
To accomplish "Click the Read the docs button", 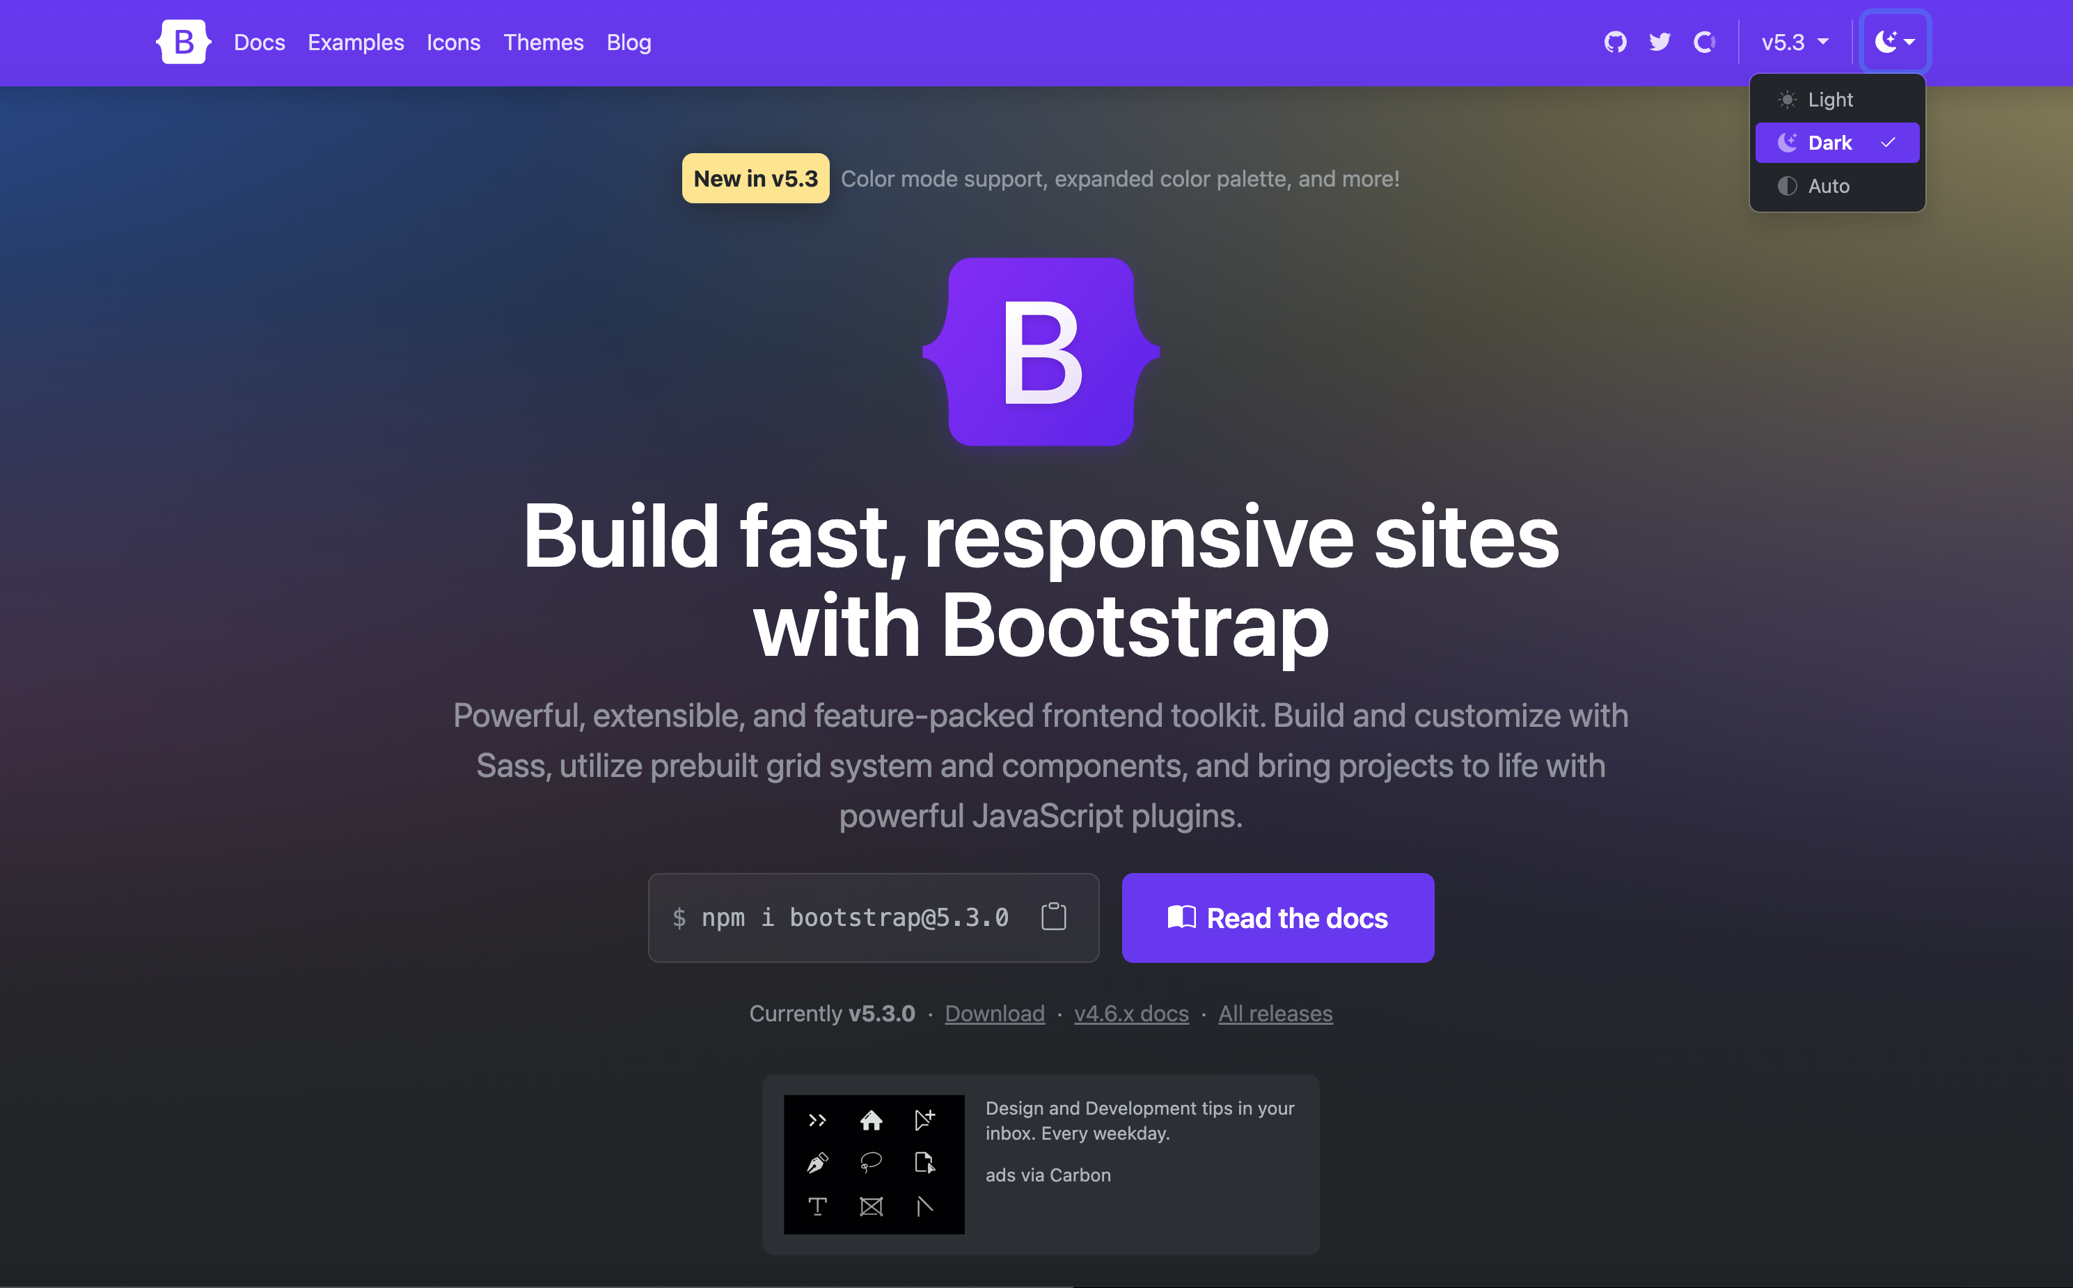I will (x=1277, y=918).
